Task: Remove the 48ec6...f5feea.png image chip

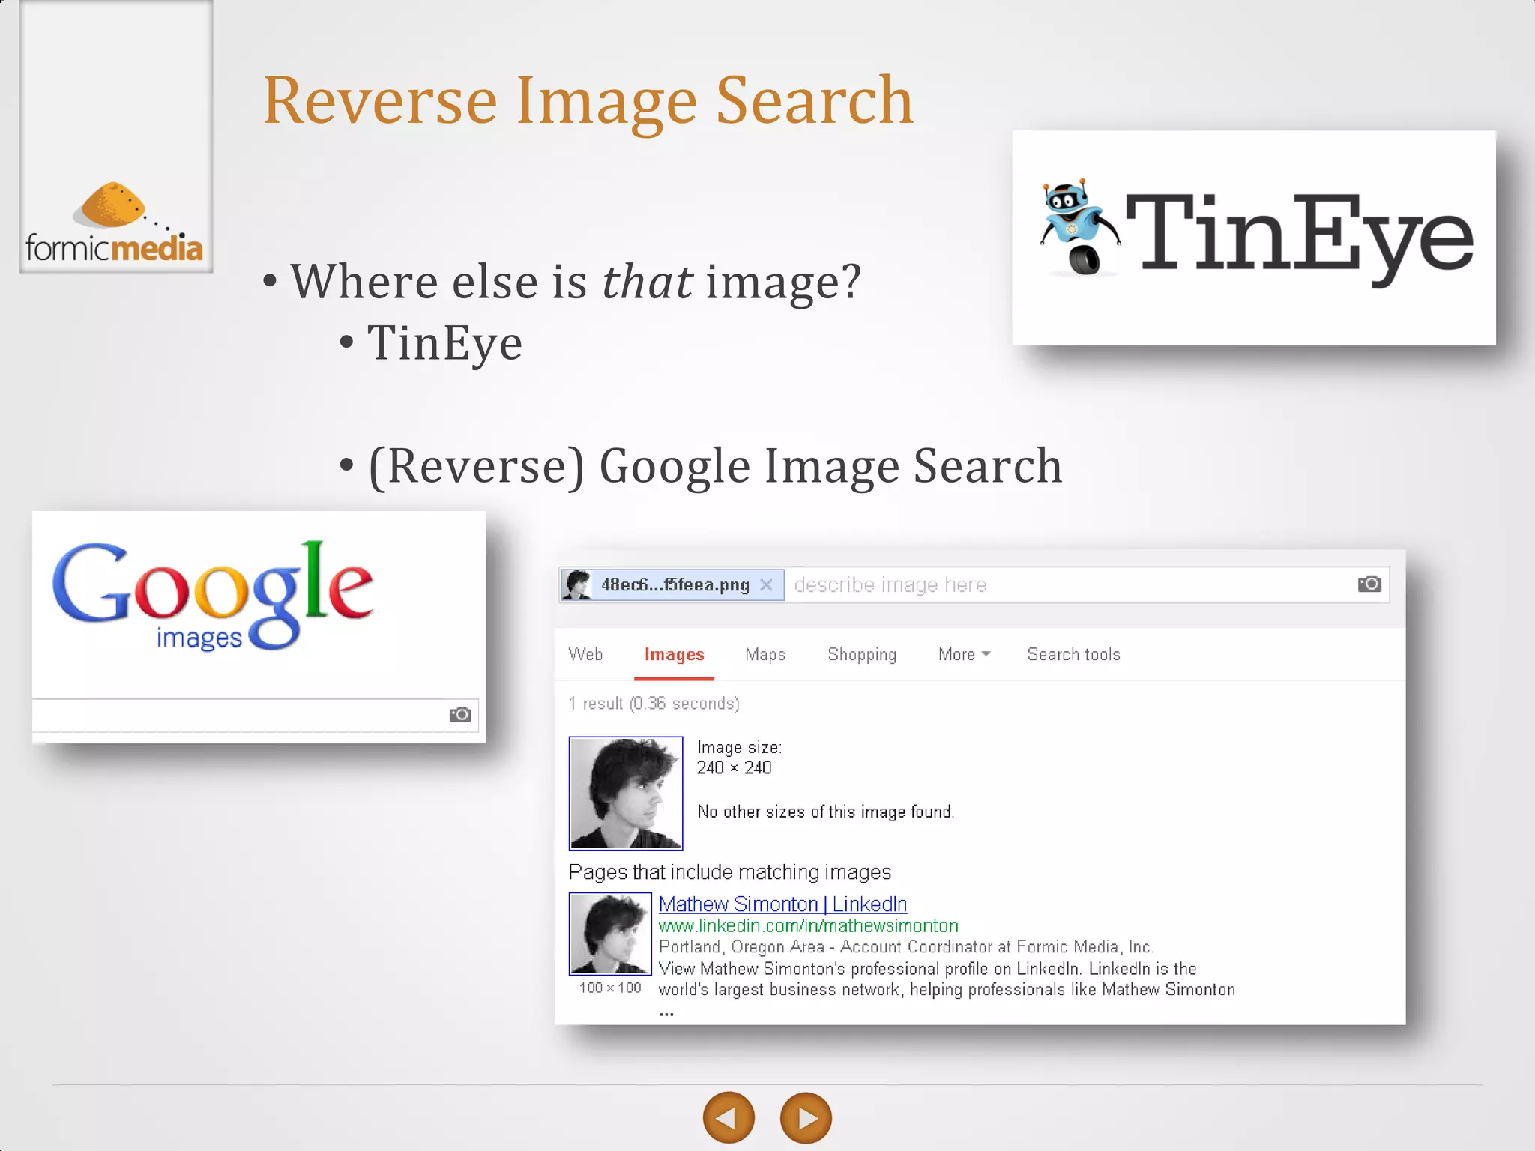Action: click(766, 584)
